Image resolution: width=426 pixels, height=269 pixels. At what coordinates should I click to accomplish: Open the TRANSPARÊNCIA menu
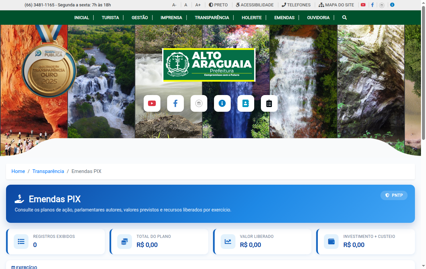(x=212, y=17)
